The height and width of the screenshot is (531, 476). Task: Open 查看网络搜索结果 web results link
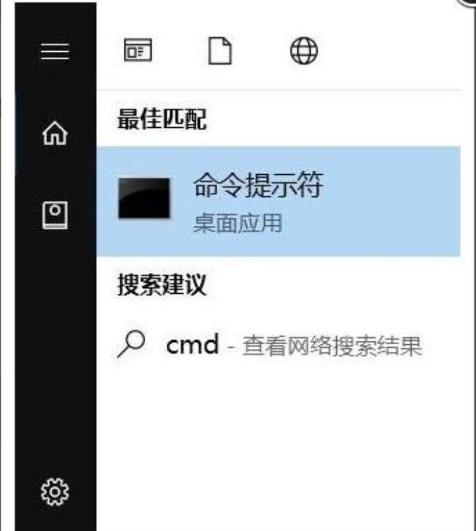[x=332, y=345]
